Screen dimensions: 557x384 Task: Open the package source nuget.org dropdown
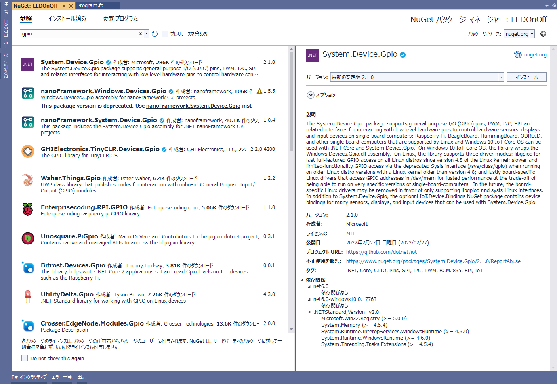pos(519,34)
